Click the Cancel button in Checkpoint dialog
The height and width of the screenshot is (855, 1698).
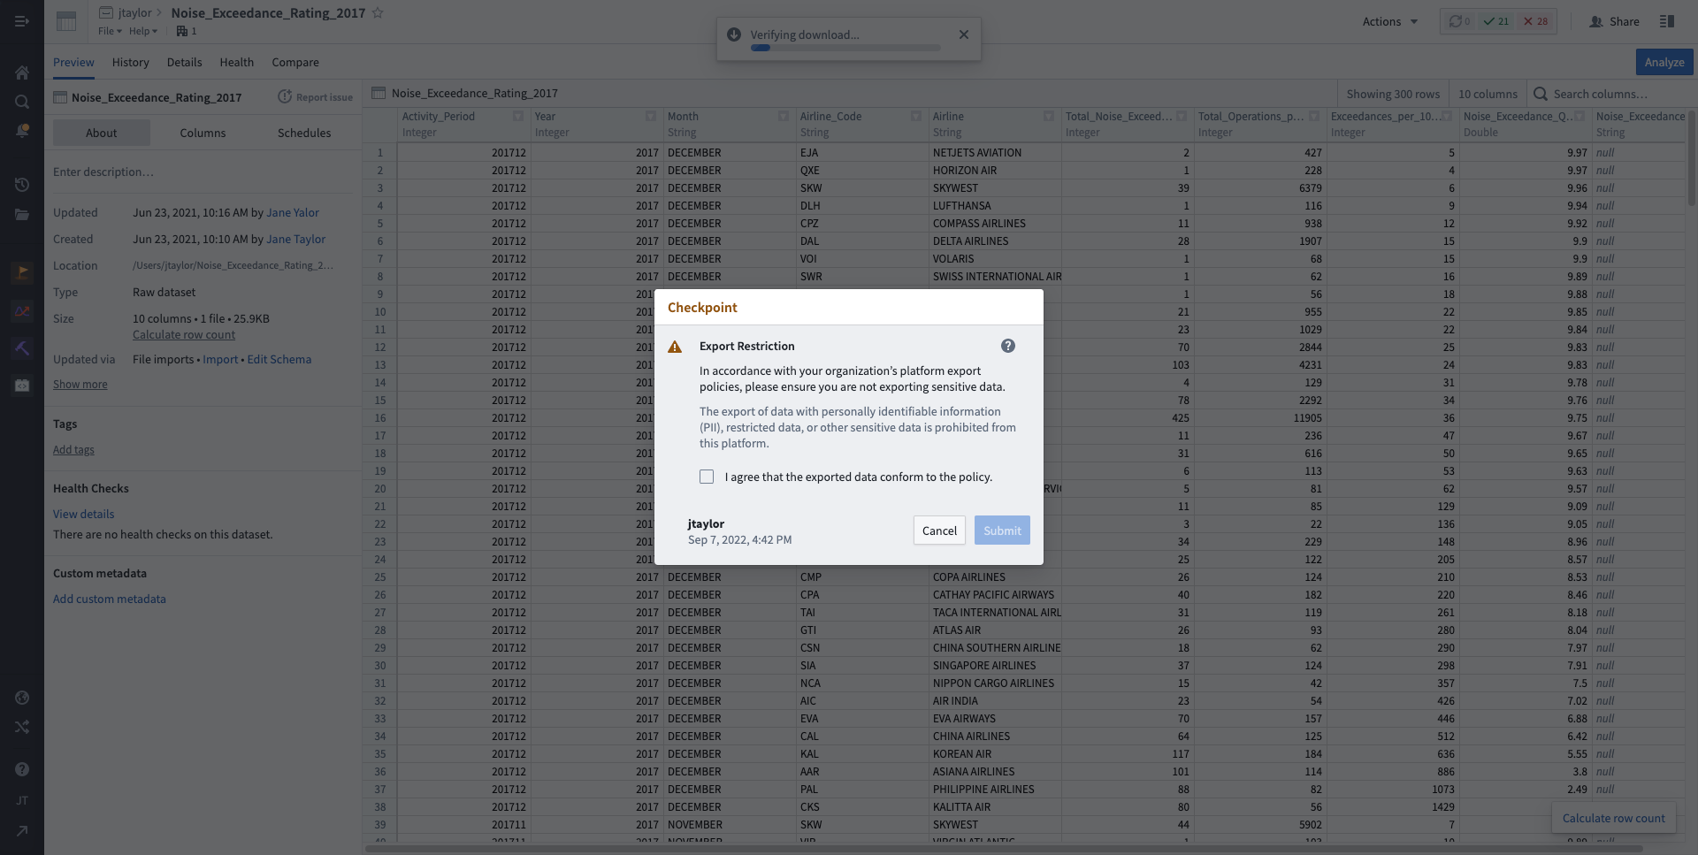pos(939,531)
